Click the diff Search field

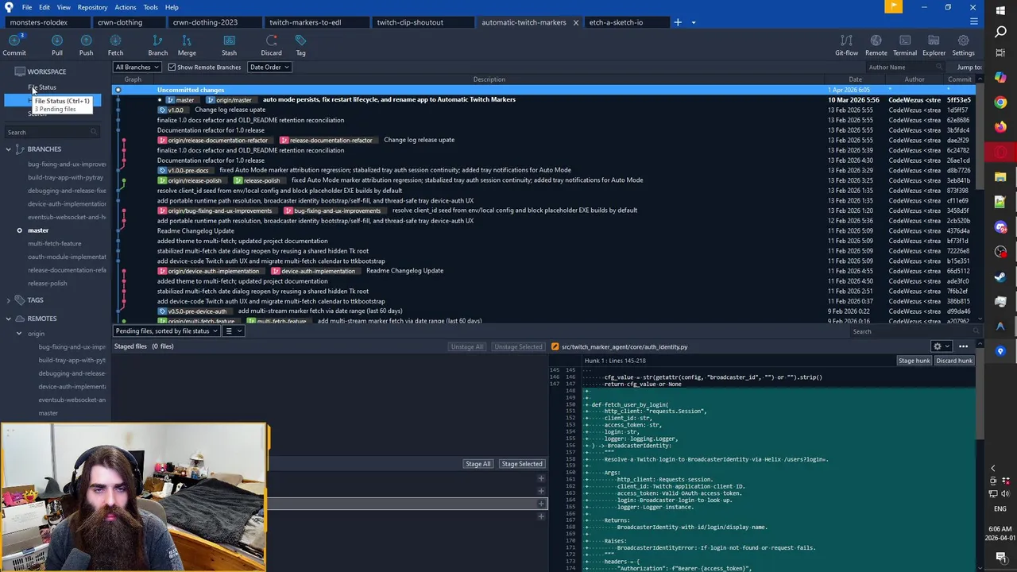tap(915, 331)
